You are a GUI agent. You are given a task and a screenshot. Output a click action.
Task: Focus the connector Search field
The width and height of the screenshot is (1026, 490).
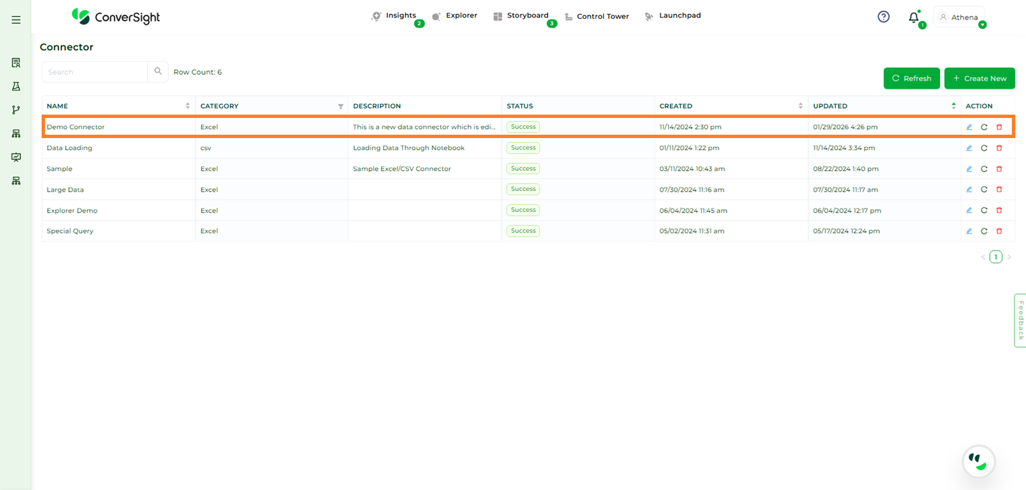pyautogui.click(x=95, y=72)
